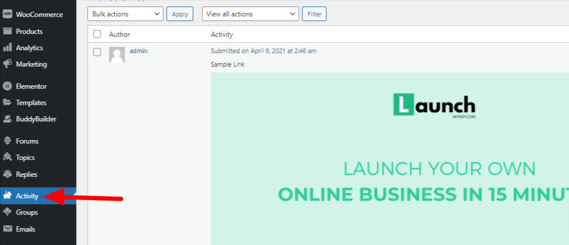The width and height of the screenshot is (569, 245).
Task: Open the admin author link
Action: tap(138, 51)
